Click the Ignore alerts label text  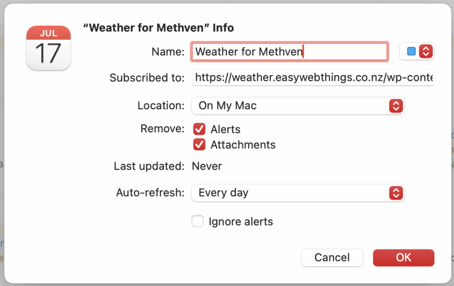[241, 222]
